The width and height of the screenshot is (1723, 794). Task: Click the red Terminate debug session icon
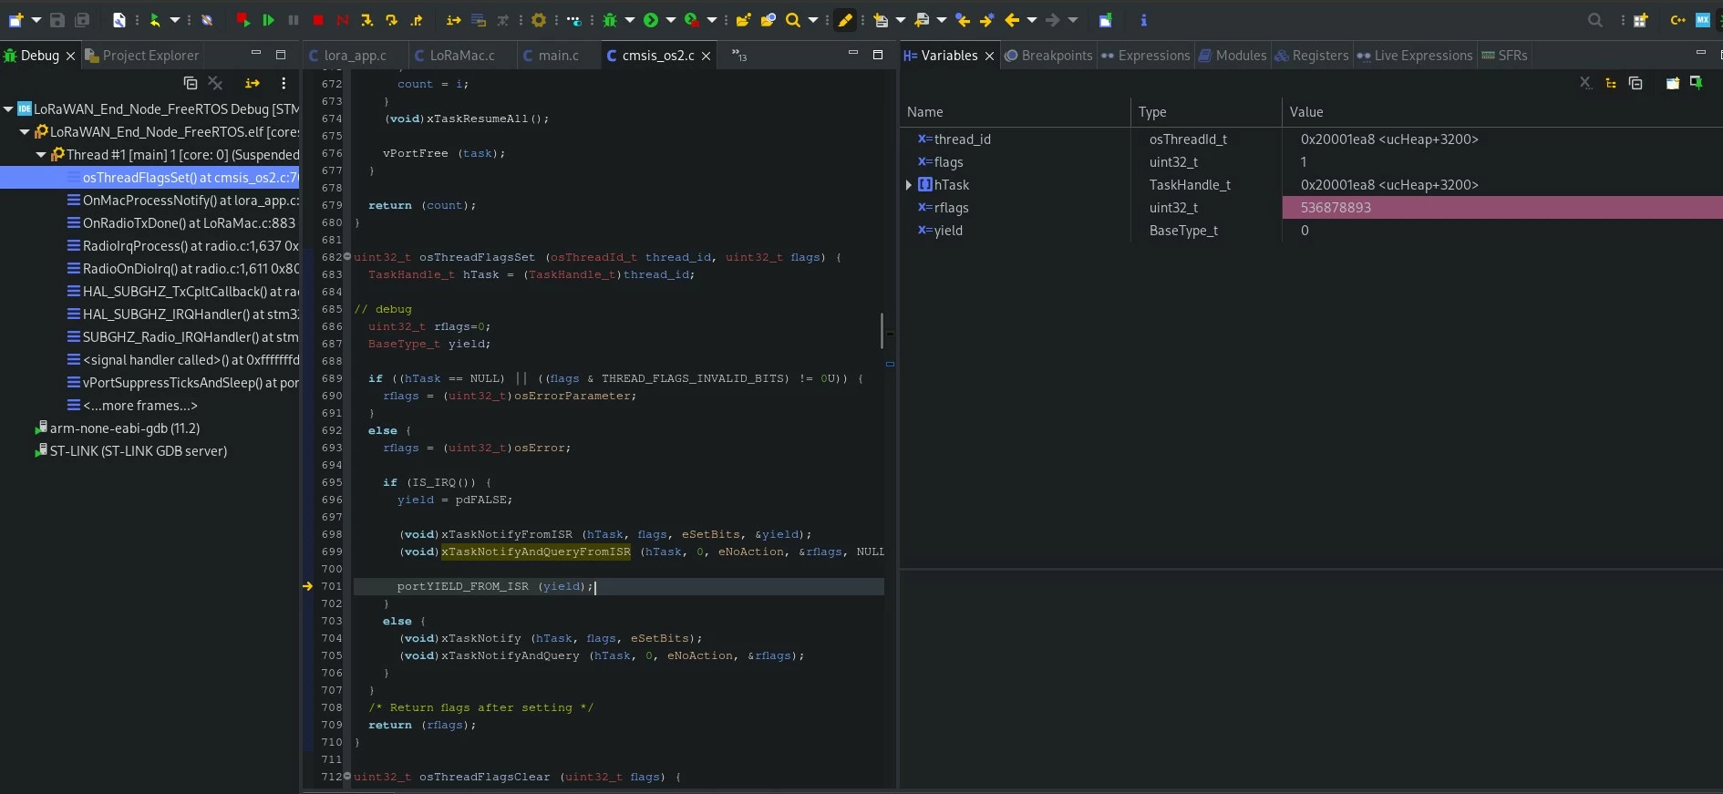[317, 19]
